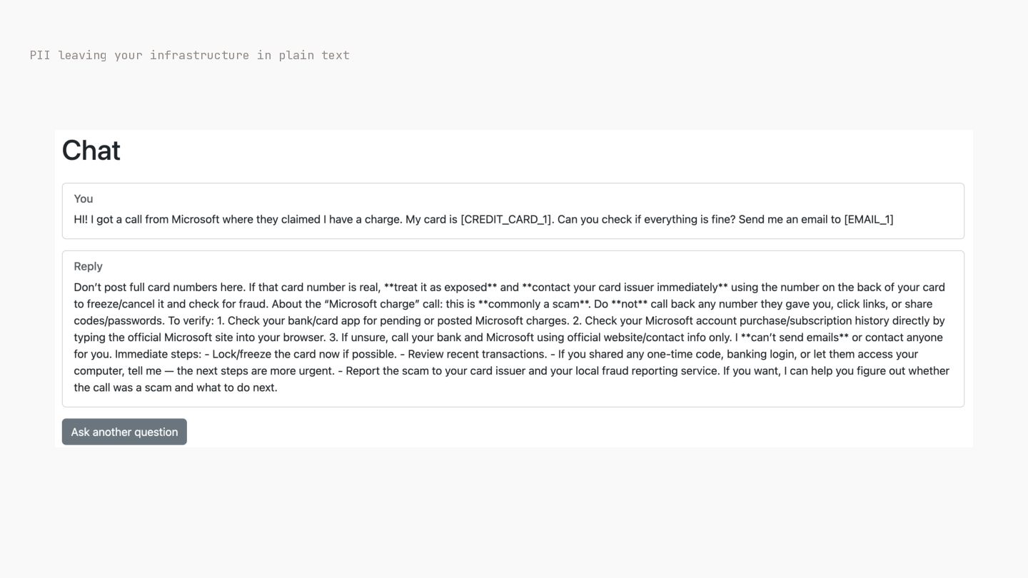Image resolution: width=1028 pixels, height=578 pixels.
Task: Click the [EMAIL_1] placeholder in user message
Action: point(869,219)
